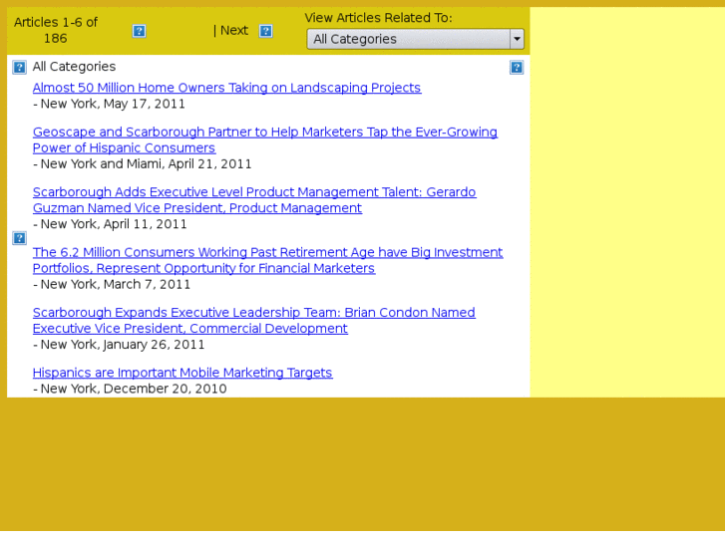Go to the Next page of articles
Screen dimensions: 725x543
[234, 31]
